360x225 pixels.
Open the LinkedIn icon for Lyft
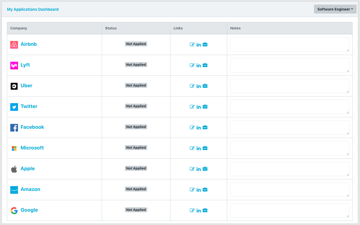tap(199, 66)
